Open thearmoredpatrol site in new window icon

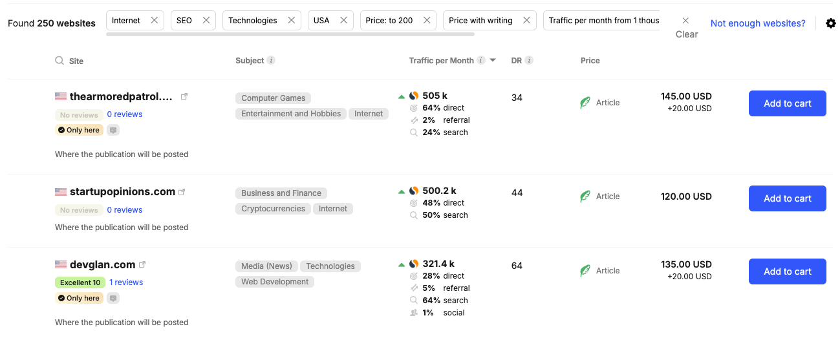pos(184,96)
